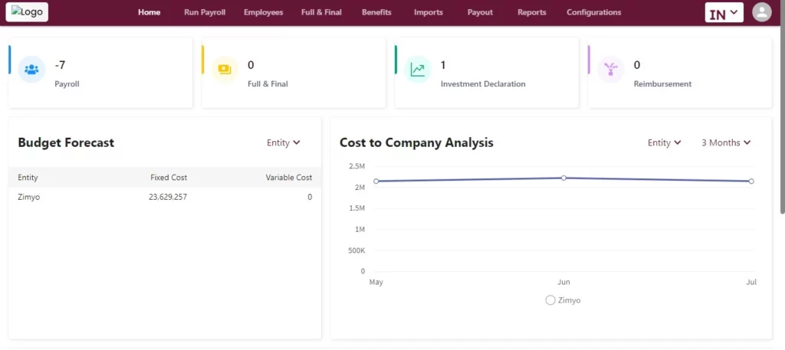
Task: Click the Jun data point on chart
Action: 563,178
